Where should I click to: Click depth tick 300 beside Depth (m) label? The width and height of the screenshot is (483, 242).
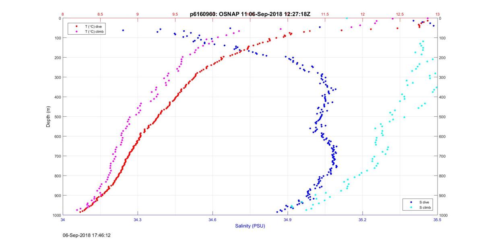[58, 77]
